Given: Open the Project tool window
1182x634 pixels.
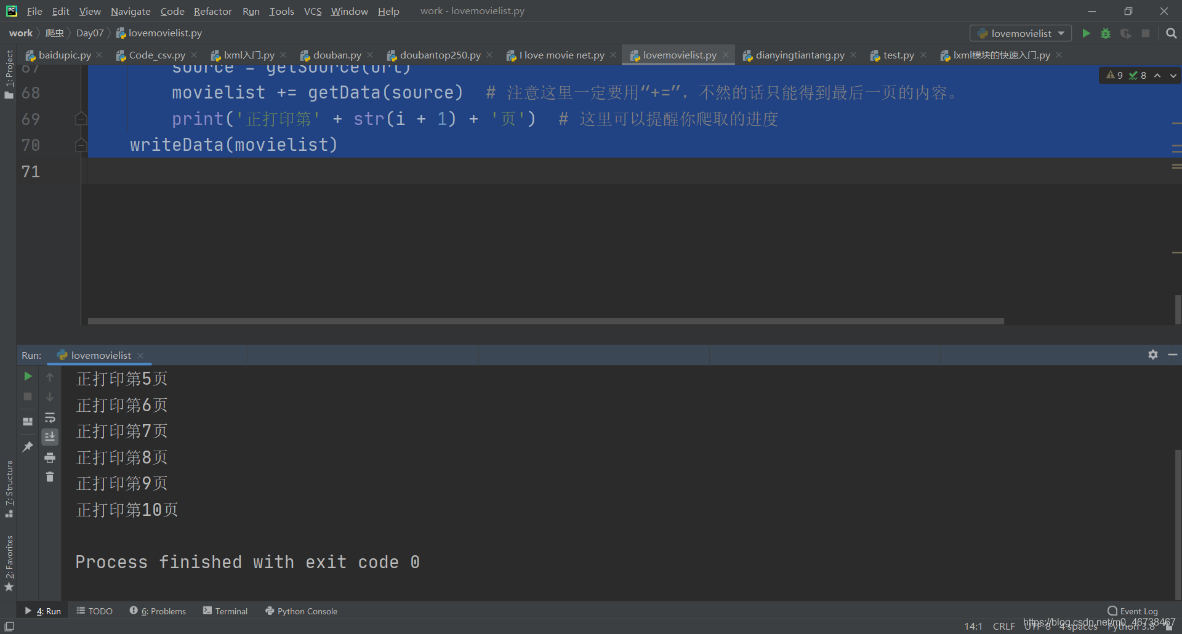Looking at the screenshot, I should pyautogui.click(x=9, y=74).
